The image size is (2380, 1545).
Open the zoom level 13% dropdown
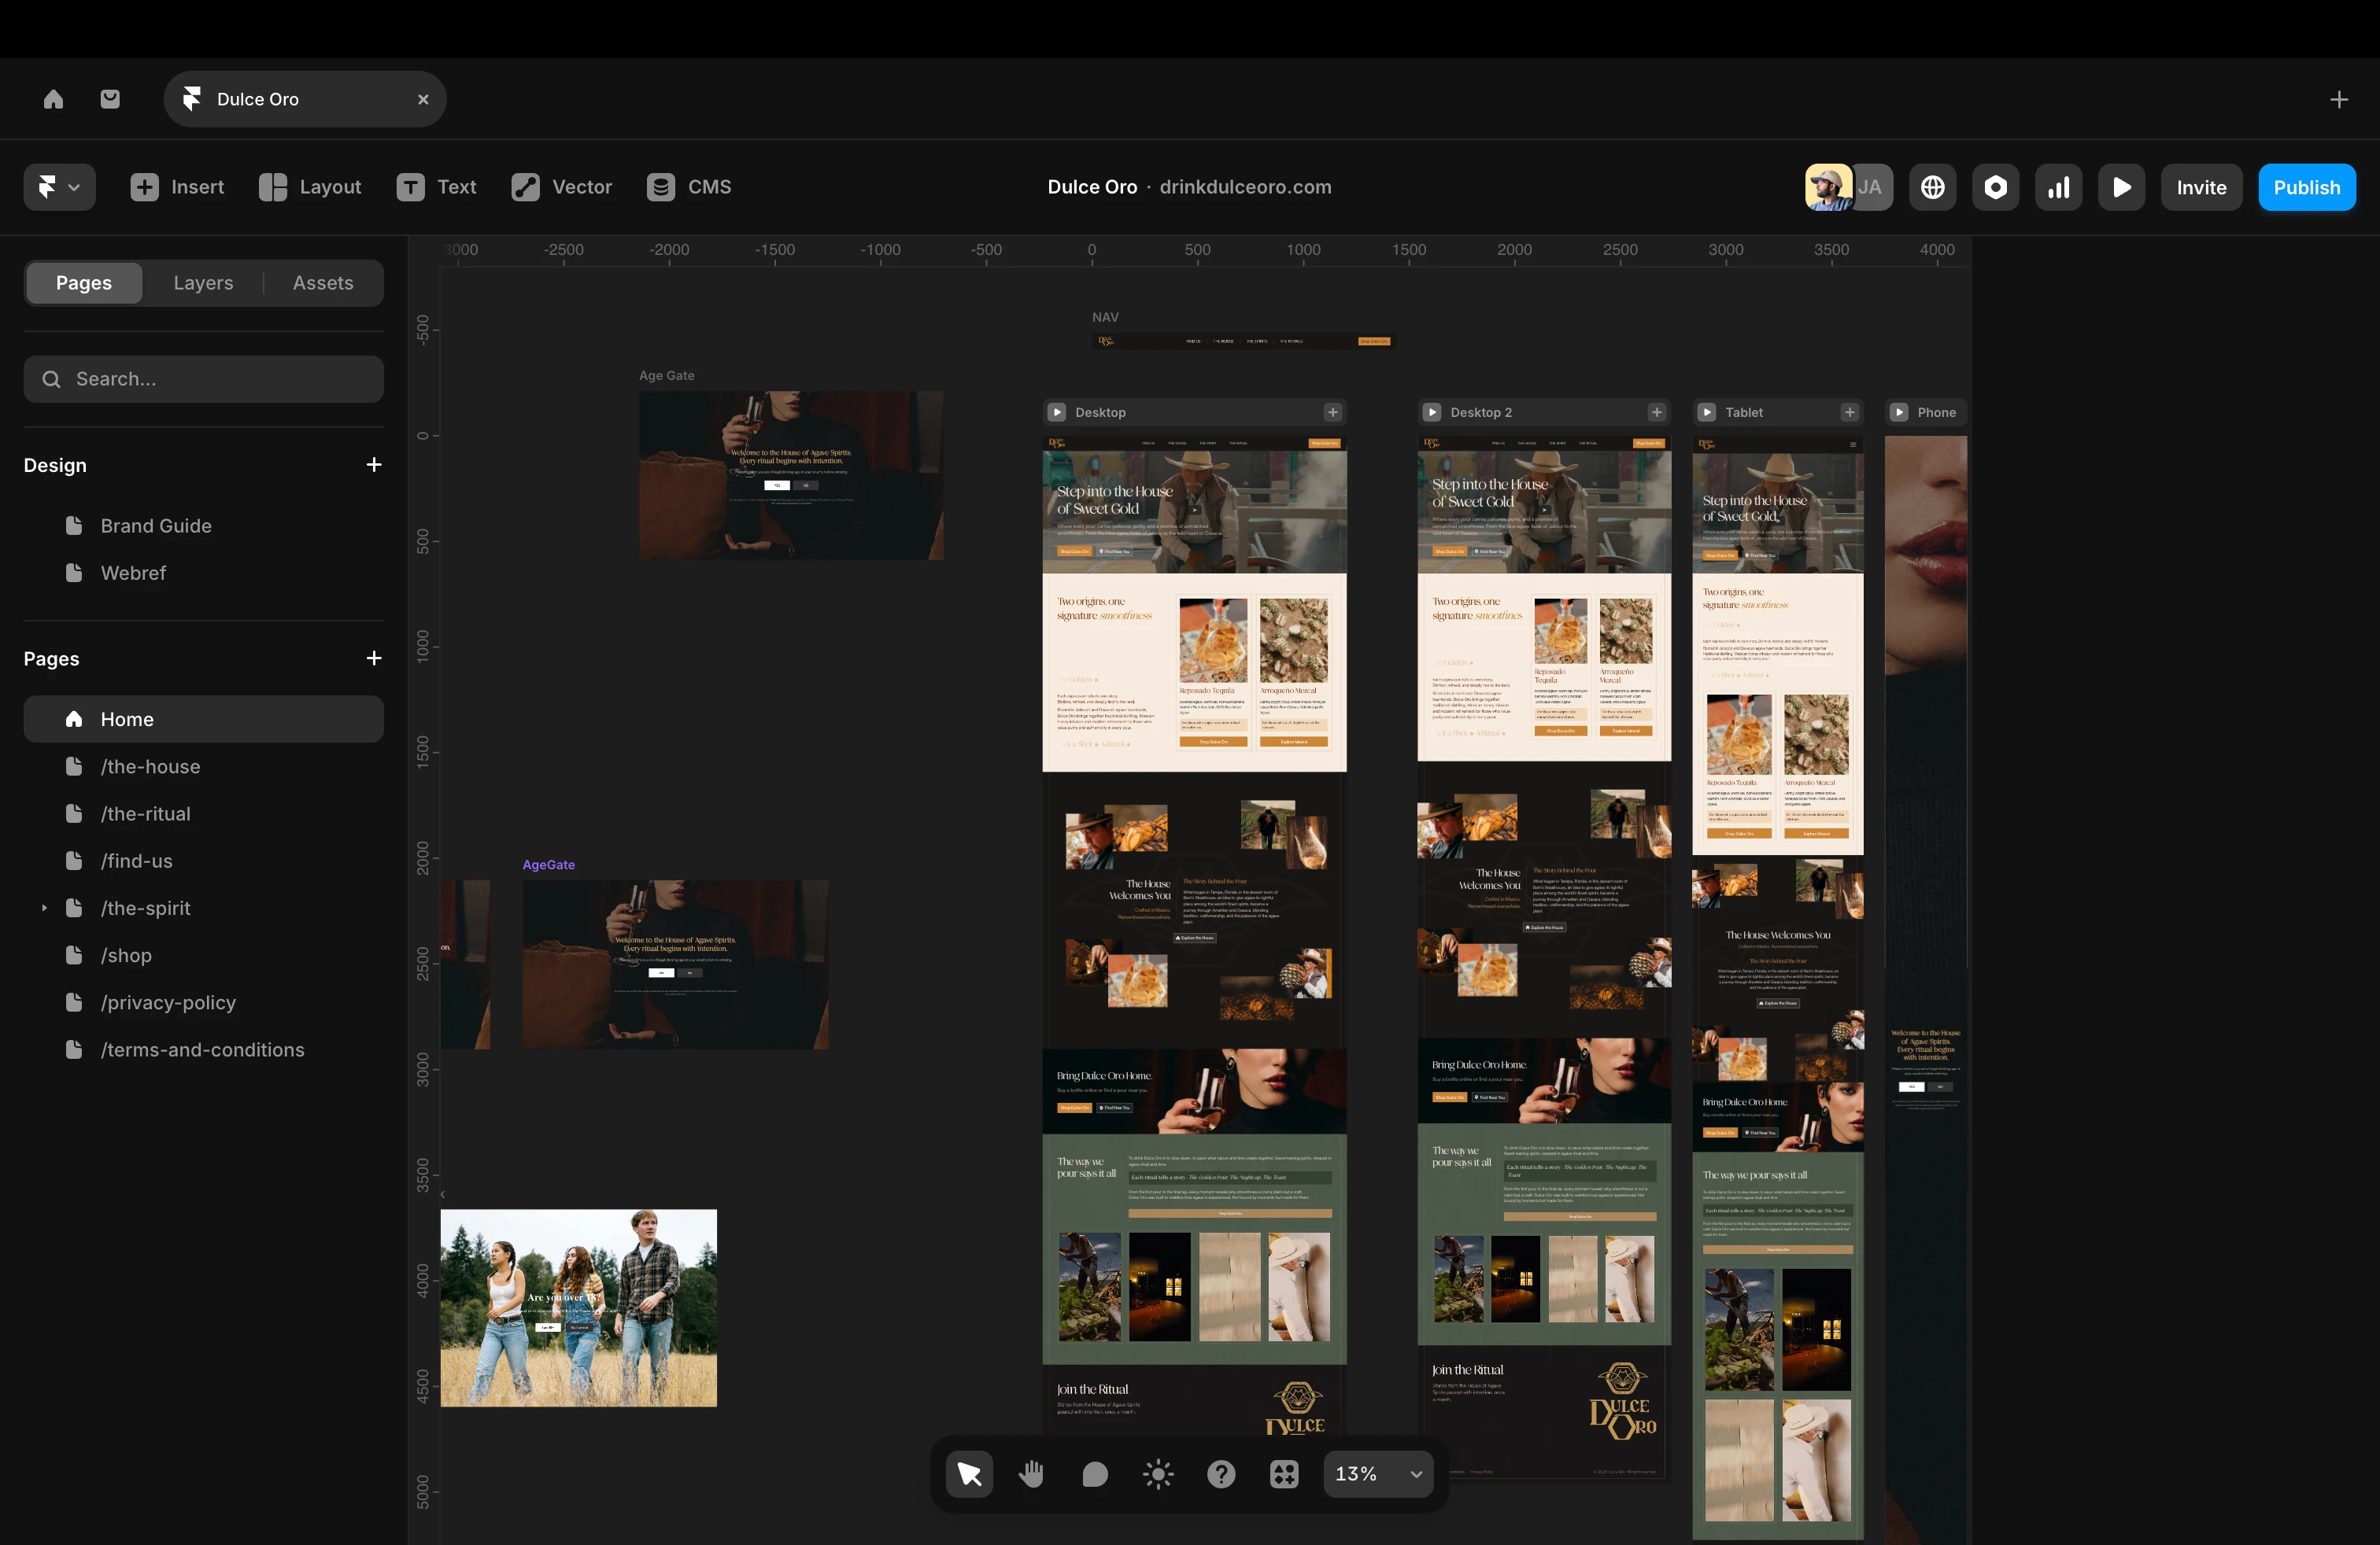click(x=1378, y=1474)
